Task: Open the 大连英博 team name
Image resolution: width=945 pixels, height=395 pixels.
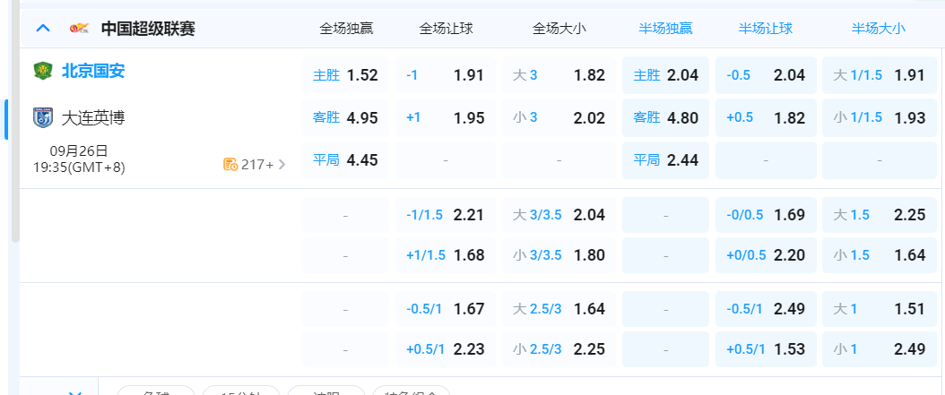Action: 93,117
